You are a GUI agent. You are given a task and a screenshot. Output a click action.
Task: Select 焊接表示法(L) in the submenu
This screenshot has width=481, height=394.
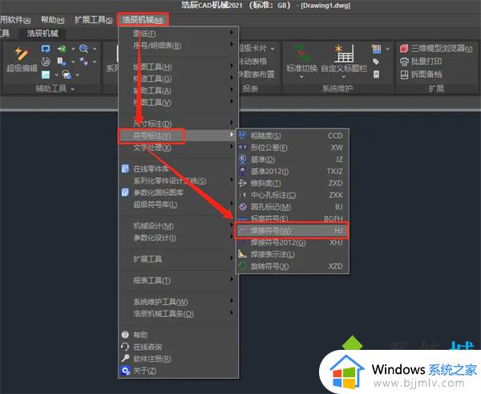pyautogui.click(x=292, y=254)
